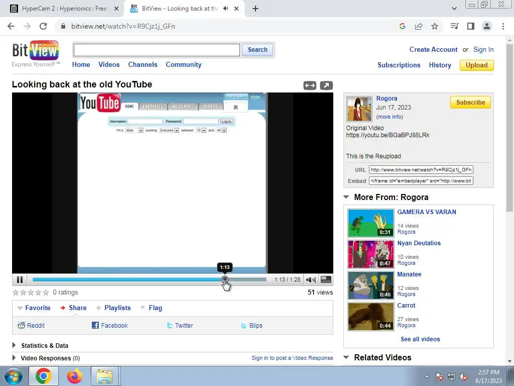This screenshot has height=386, width=514.
Task: Open the Windows Start menu
Action: tap(14, 376)
